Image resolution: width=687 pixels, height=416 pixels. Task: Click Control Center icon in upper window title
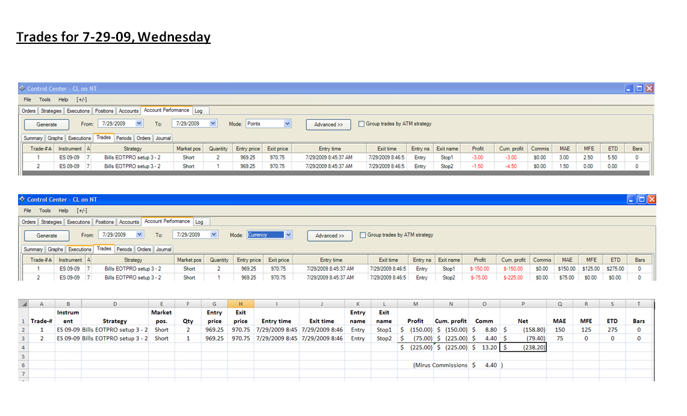click(22, 88)
